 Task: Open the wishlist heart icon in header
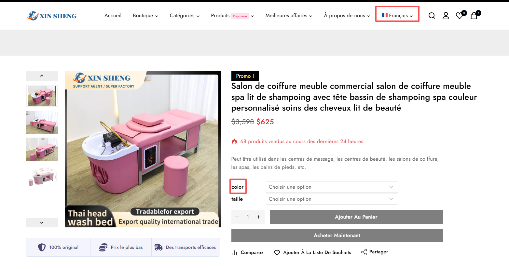pos(459,15)
